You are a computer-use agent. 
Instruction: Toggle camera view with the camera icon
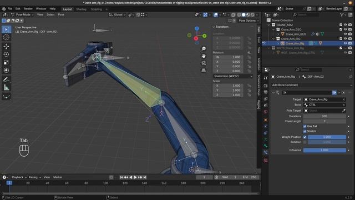204,63
